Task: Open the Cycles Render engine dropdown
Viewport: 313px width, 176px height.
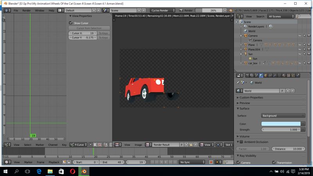Action: (x=163, y=10)
